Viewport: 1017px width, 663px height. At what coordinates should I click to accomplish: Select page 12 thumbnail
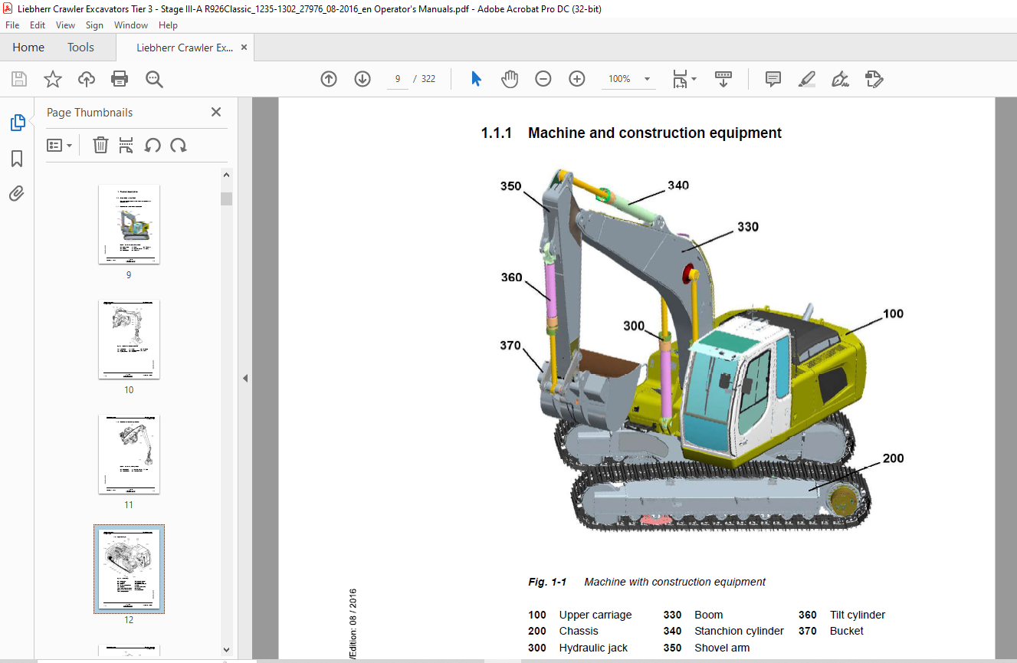pos(129,569)
